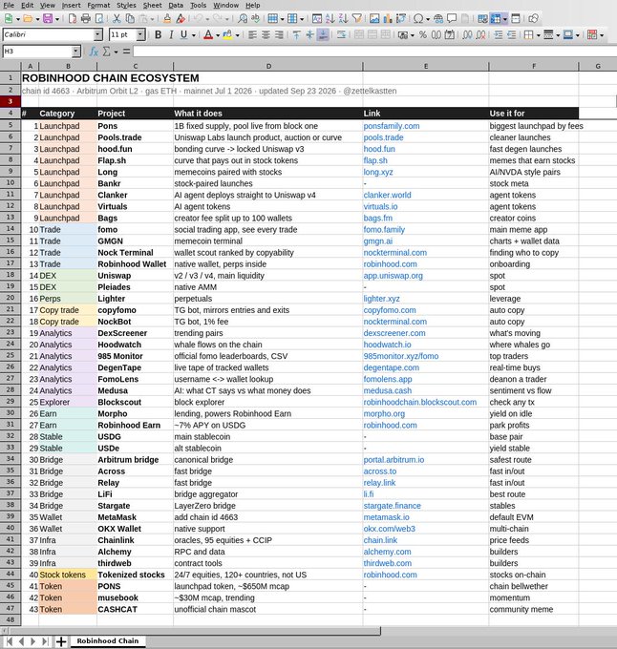Align cell text left
The image size is (617, 649).
tap(252, 34)
